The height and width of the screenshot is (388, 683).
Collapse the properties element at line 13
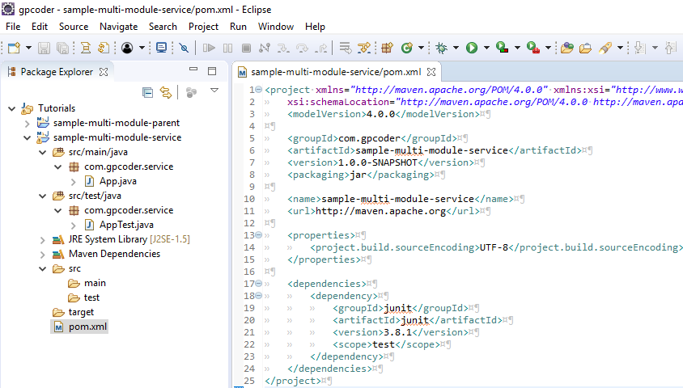[x=257, y=235]
